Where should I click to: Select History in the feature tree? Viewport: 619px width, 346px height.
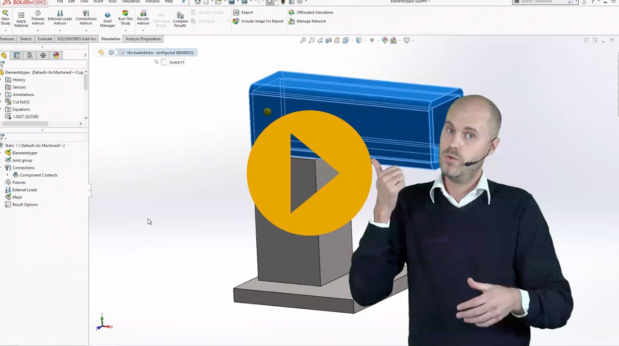[x=19, y=80]
